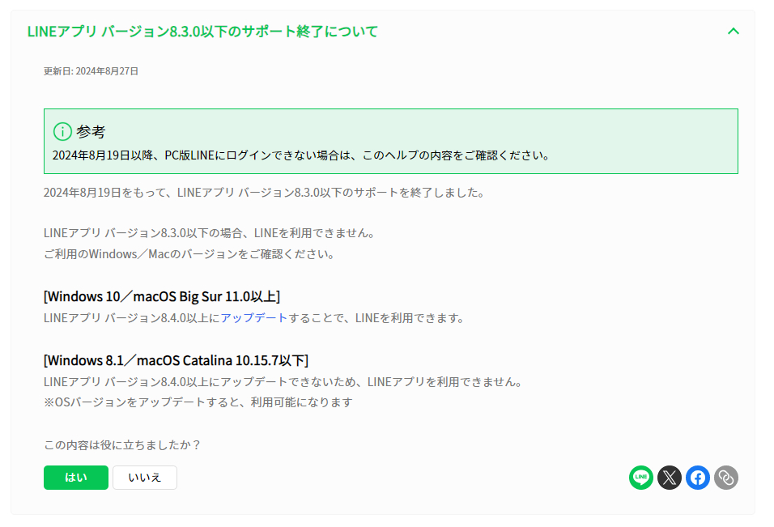774x527 pixels.
Task: Click the note text 2024年8月19日以降、PC版LINEにログインできない場合は
Action: click(x=204, y=155)
